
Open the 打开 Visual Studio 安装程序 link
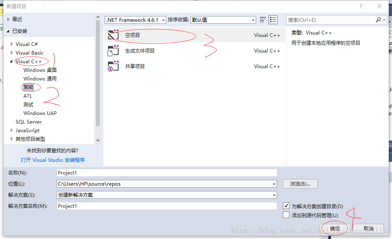point(53,160)
